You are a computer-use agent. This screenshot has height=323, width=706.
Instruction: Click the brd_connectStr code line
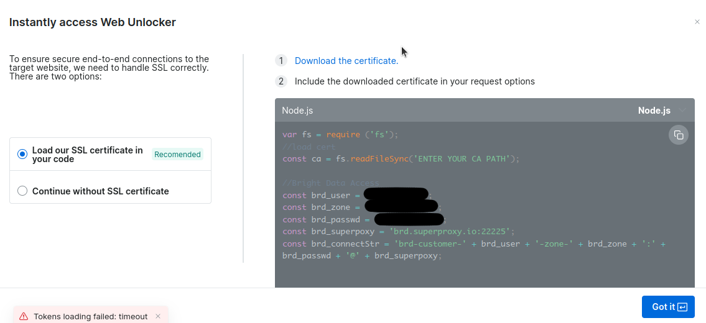(x=474, y=250)
